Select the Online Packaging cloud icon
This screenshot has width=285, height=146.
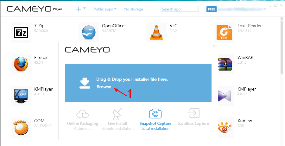[x=83, y=113]
